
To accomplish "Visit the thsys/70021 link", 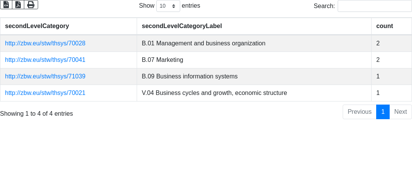I will coord(45,93).
